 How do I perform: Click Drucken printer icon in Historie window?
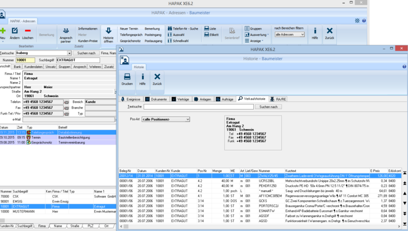(127, 76)
